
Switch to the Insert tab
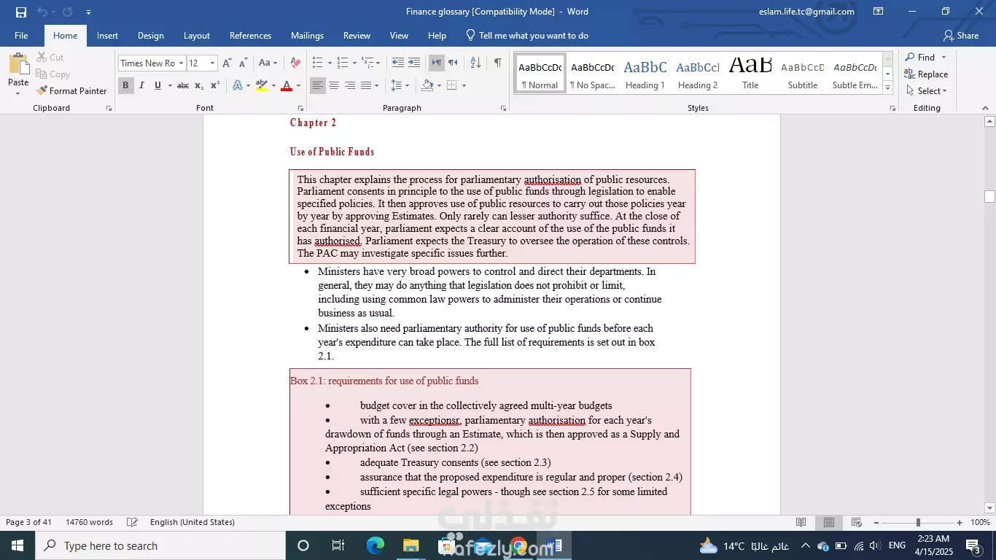pos(107,36)
